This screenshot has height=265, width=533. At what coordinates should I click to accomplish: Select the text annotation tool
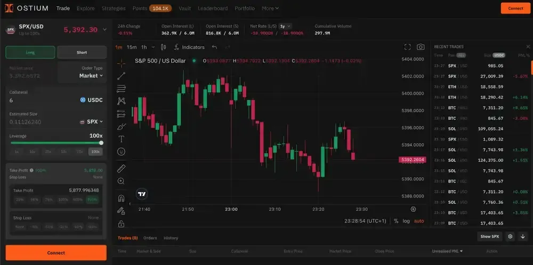pos(122,139)
